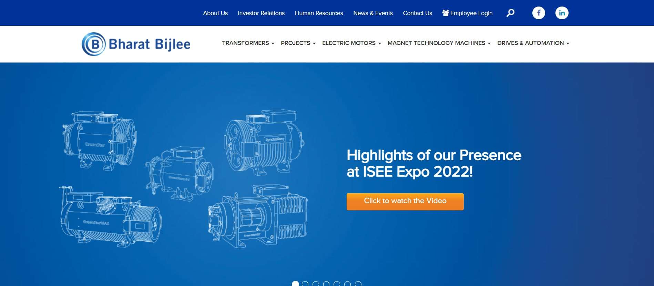Viewport: 654px width, 286px height.
Task: Select the fourth carousel slide dot
Action: click(326, 284)
